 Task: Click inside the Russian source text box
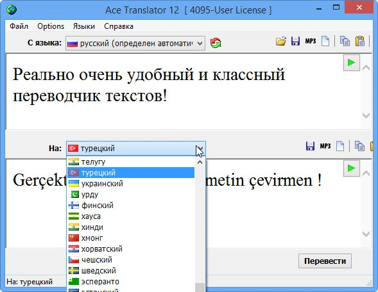pos(183,92)
